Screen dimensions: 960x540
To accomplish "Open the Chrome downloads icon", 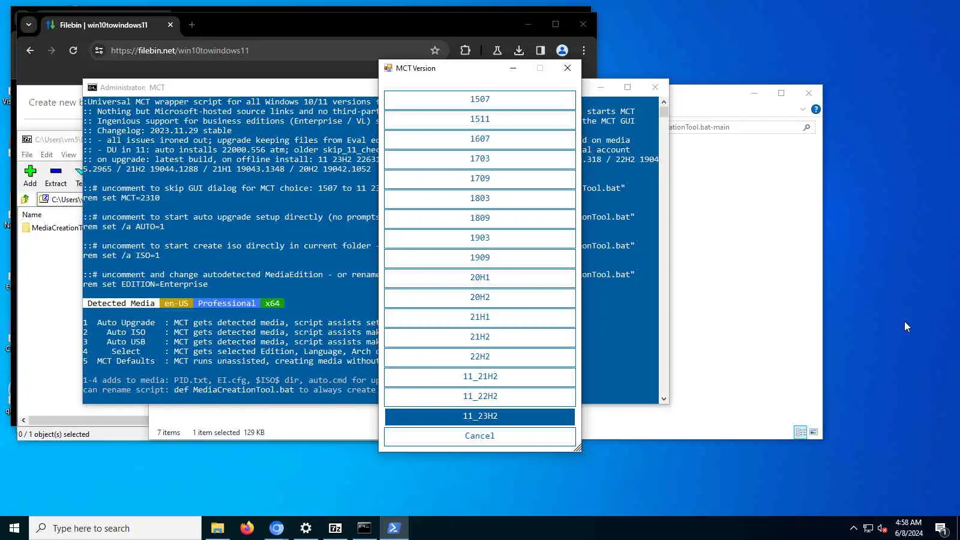I will tap(519, 50).
